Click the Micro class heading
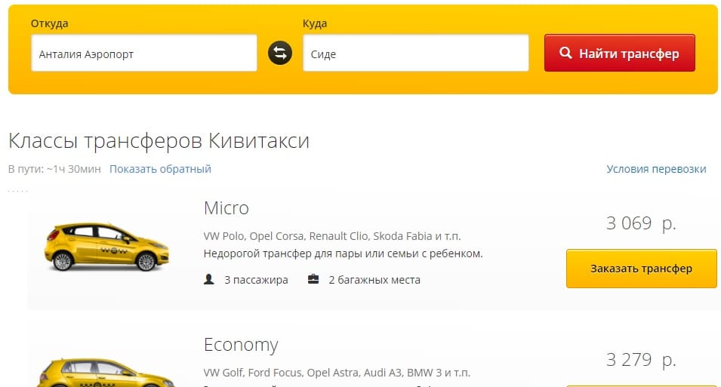721x387 pixels. [x=226, y=208]
